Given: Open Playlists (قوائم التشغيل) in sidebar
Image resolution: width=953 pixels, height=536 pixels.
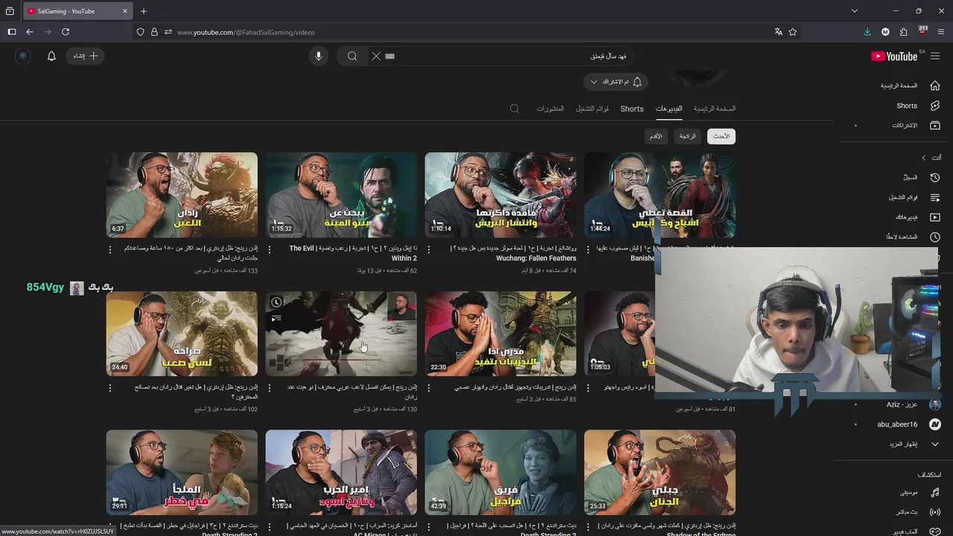Looking at the screenshot, I should coord(903,197).
